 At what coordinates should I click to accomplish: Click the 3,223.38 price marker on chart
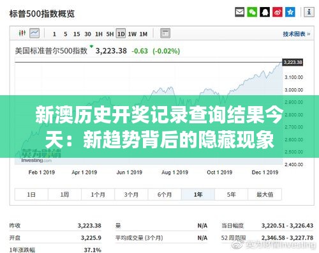click(x=293, y=62)
